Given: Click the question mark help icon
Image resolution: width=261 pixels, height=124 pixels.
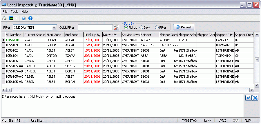Looking at the screenshot, I should pos(24,18).
